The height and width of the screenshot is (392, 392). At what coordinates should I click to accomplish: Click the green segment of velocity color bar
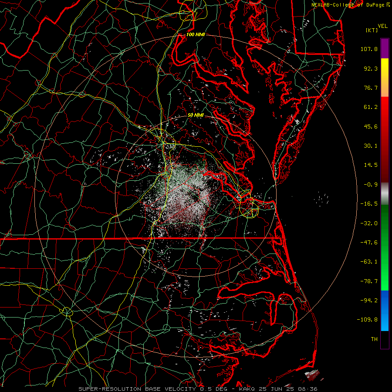[385, 247]
